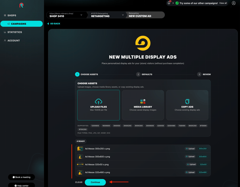Click the Media Library icon

click(143, 101)
